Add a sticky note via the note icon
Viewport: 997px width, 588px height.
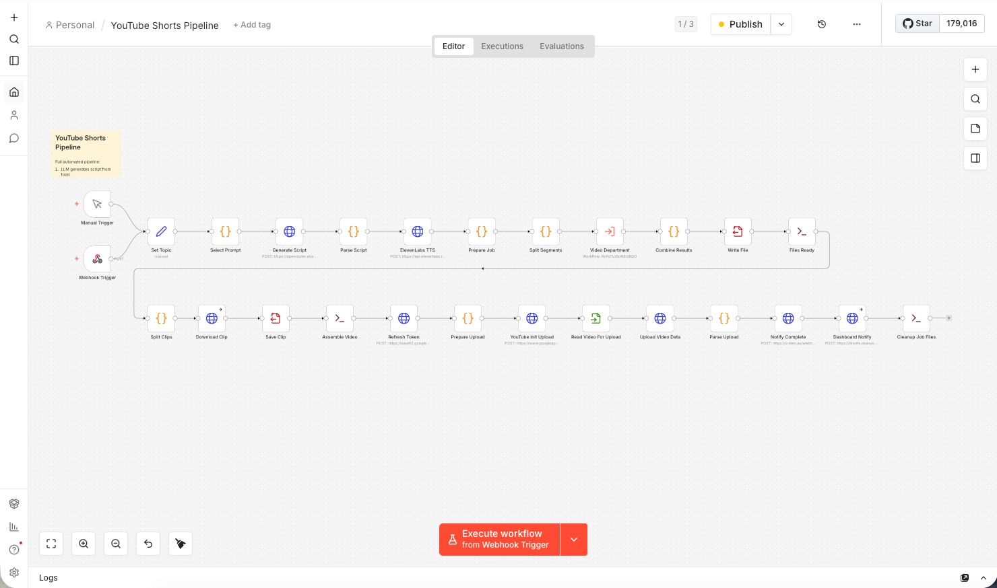975,128
